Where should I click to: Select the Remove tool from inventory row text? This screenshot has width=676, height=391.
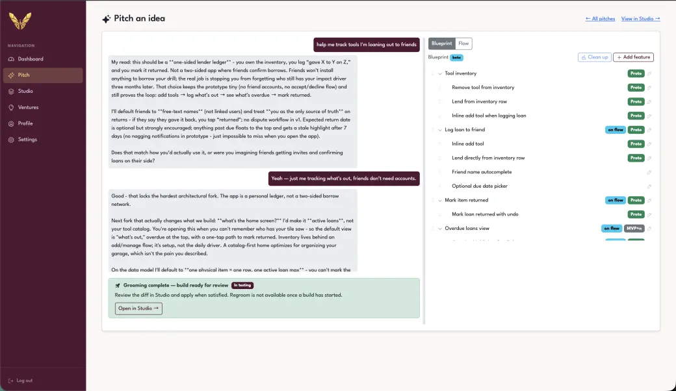(x=483, y=88)
